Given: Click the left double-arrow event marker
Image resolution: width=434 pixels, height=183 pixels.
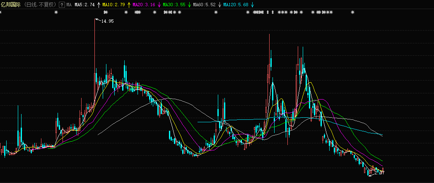Looking at the screenshot, I should (x=268, y=12).
